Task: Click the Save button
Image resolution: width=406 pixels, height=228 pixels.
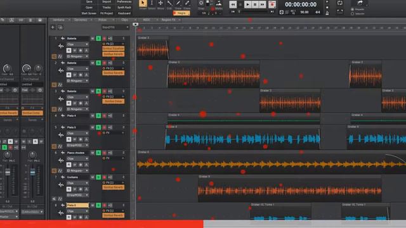Action: tap(89, 1)
